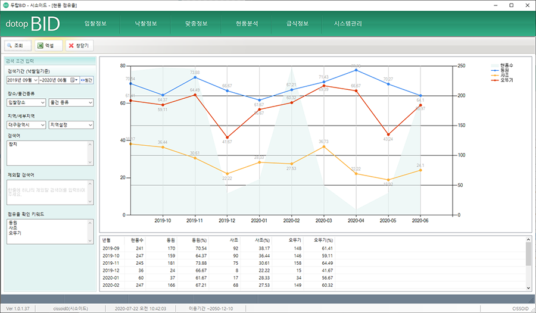Click the 현품수 legend color swatch
536x313 pixels.
click(494, 65)
